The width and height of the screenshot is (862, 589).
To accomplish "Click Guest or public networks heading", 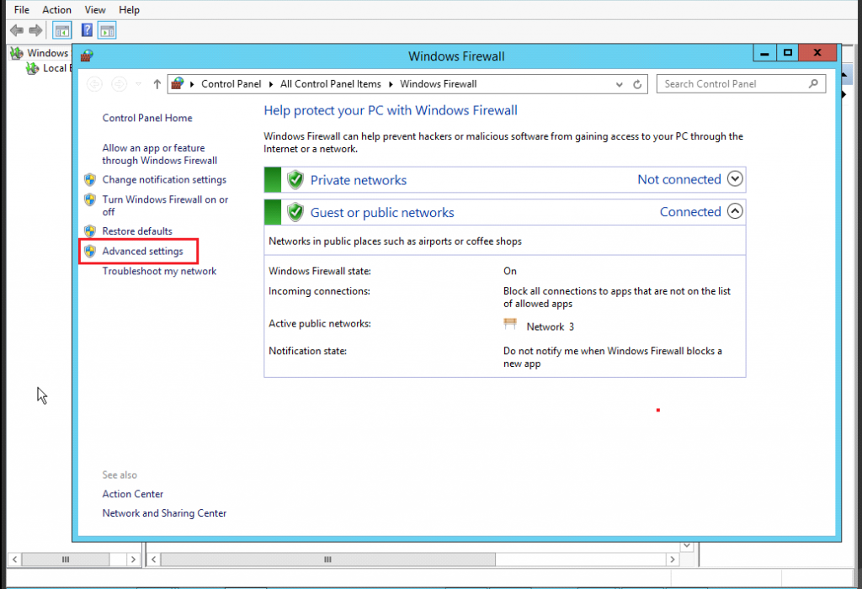I will click(x=382, y=213).
